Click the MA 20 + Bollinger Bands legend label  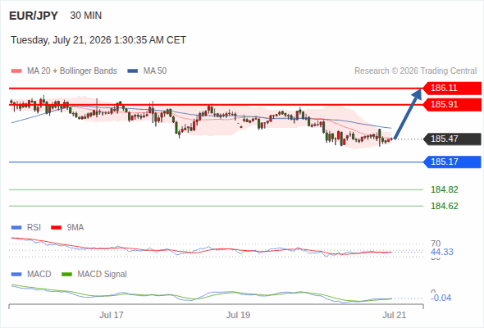(x=72, y=71)
